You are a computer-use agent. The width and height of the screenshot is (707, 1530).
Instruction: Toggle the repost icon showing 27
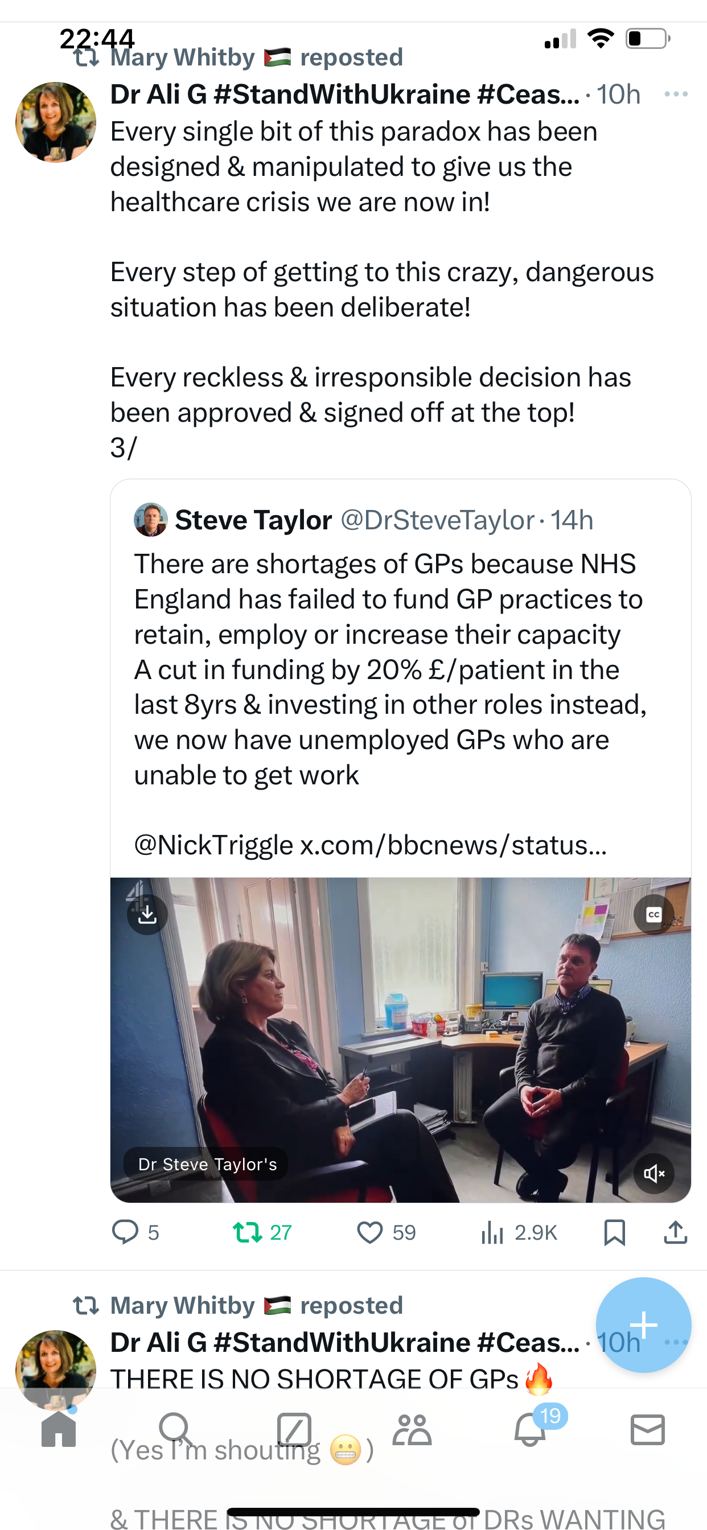pos(248,1232)
